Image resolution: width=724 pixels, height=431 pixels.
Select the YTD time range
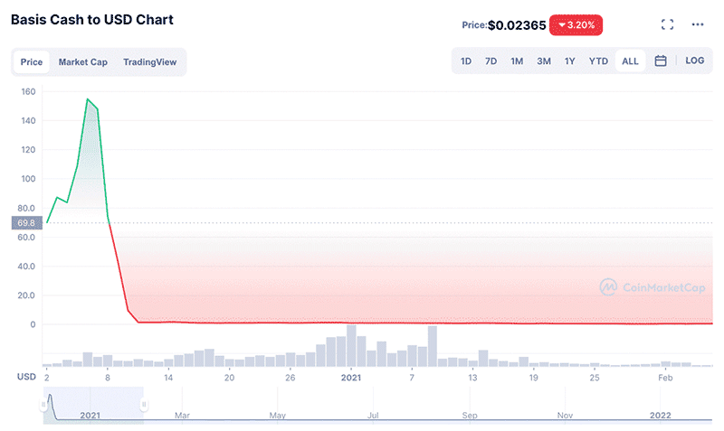(x=598, y=61)
